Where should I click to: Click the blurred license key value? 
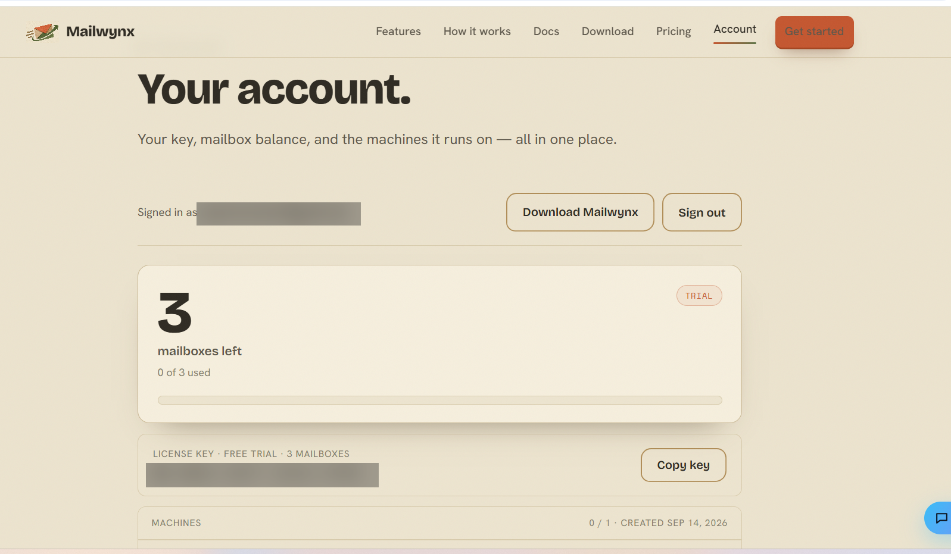(x=262, y=475)
